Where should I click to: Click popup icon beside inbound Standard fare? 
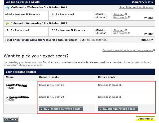[x=126, y=30]
